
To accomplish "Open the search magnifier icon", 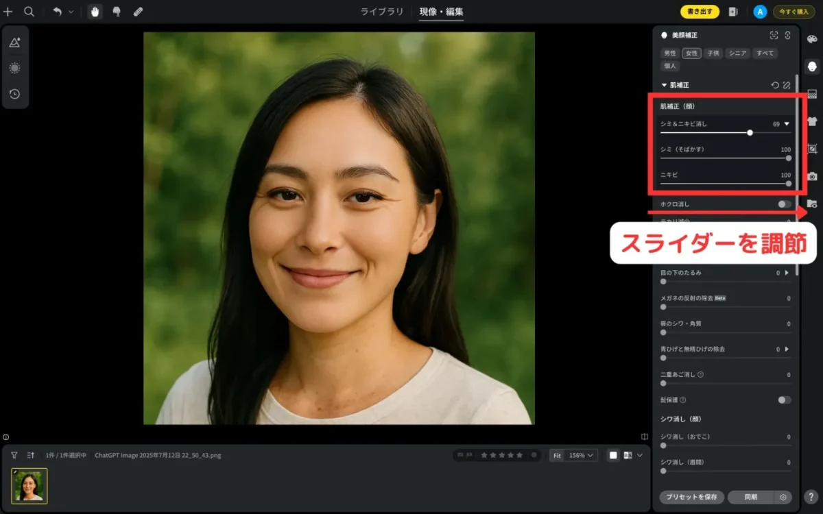I will (x=29, y=12).
